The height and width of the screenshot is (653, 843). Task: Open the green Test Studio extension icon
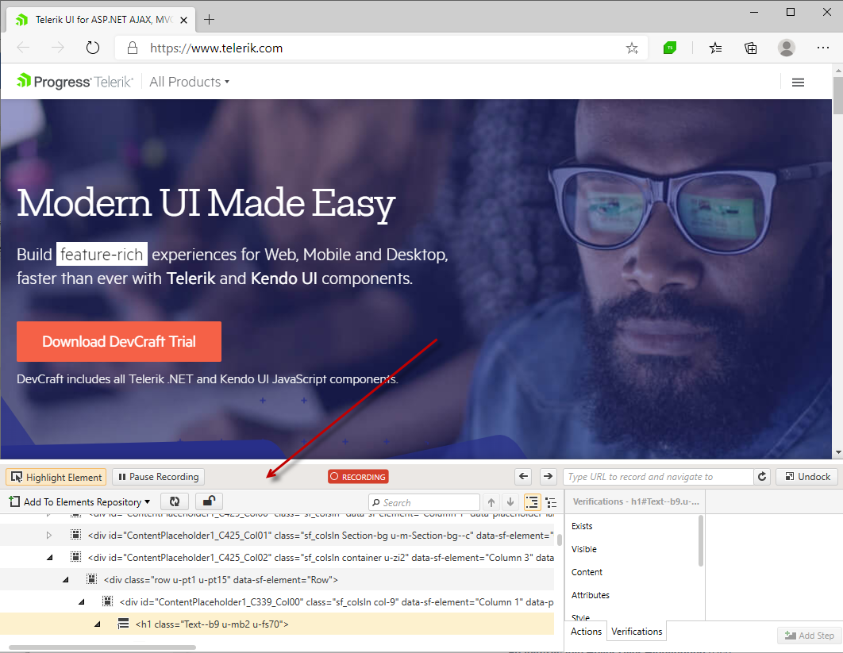[x=669, y=48]
